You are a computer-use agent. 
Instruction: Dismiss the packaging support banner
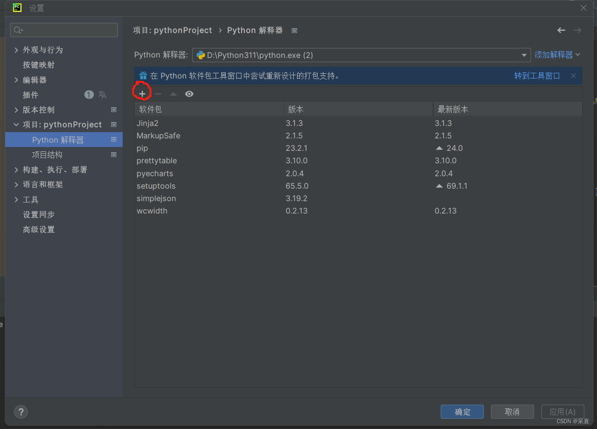tap(574, 76)
